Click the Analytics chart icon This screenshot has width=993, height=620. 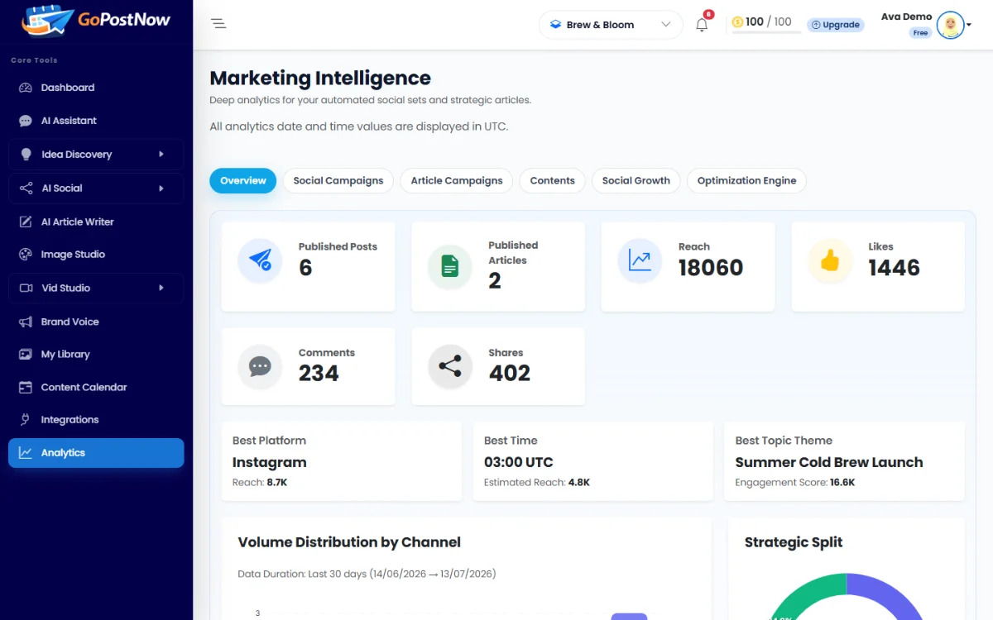point(26,453)
